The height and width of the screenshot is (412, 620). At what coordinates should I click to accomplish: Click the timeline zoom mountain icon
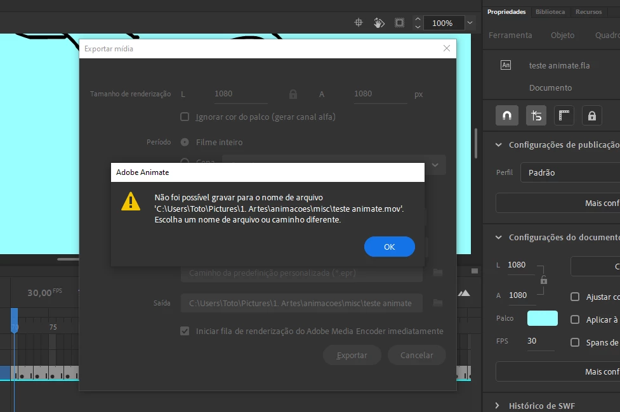point(464,293)
